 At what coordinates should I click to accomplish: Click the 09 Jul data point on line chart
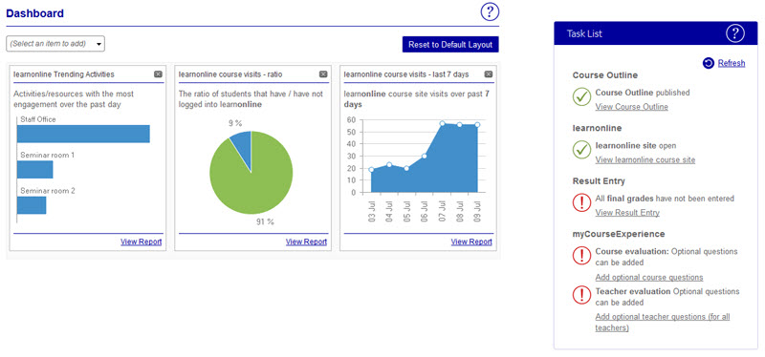477,125
